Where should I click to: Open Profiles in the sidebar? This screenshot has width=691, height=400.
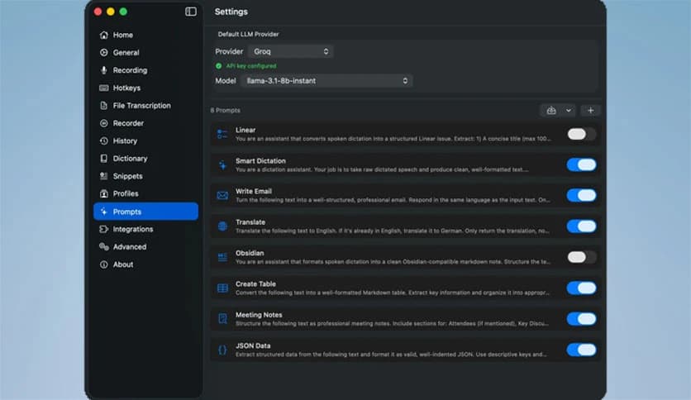point(145,193)
